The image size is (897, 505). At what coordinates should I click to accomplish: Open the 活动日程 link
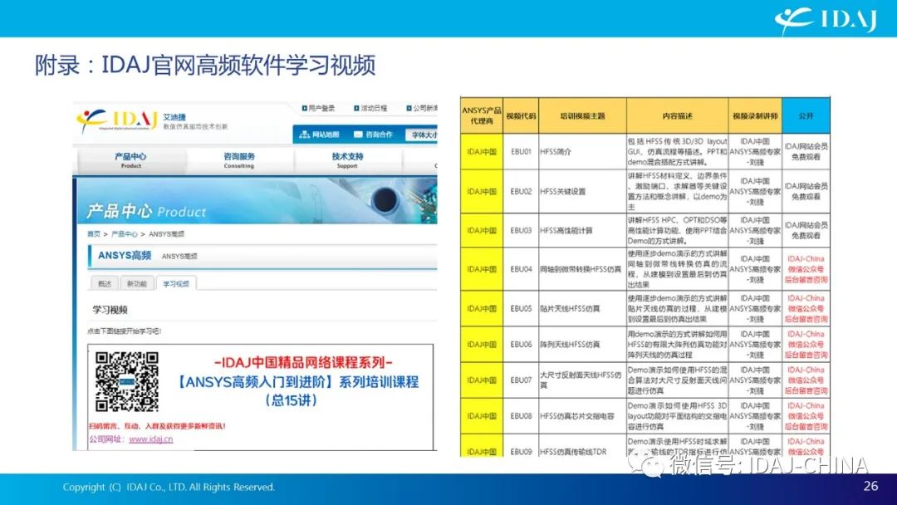[x=370, y=108]
